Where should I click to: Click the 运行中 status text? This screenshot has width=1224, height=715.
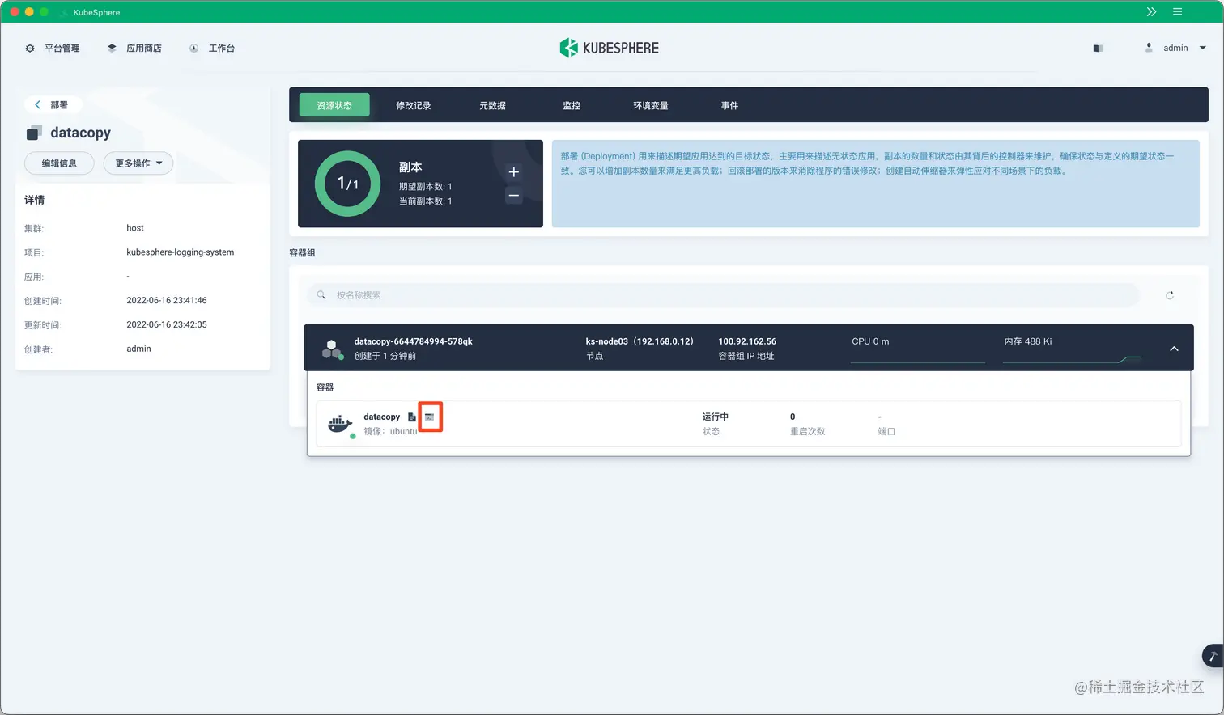716,417
